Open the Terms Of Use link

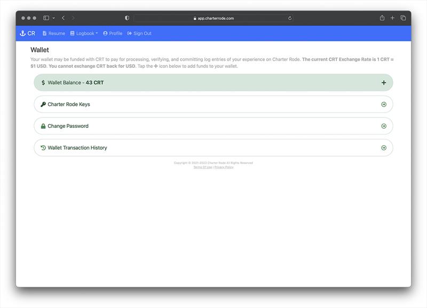point(203,167)
